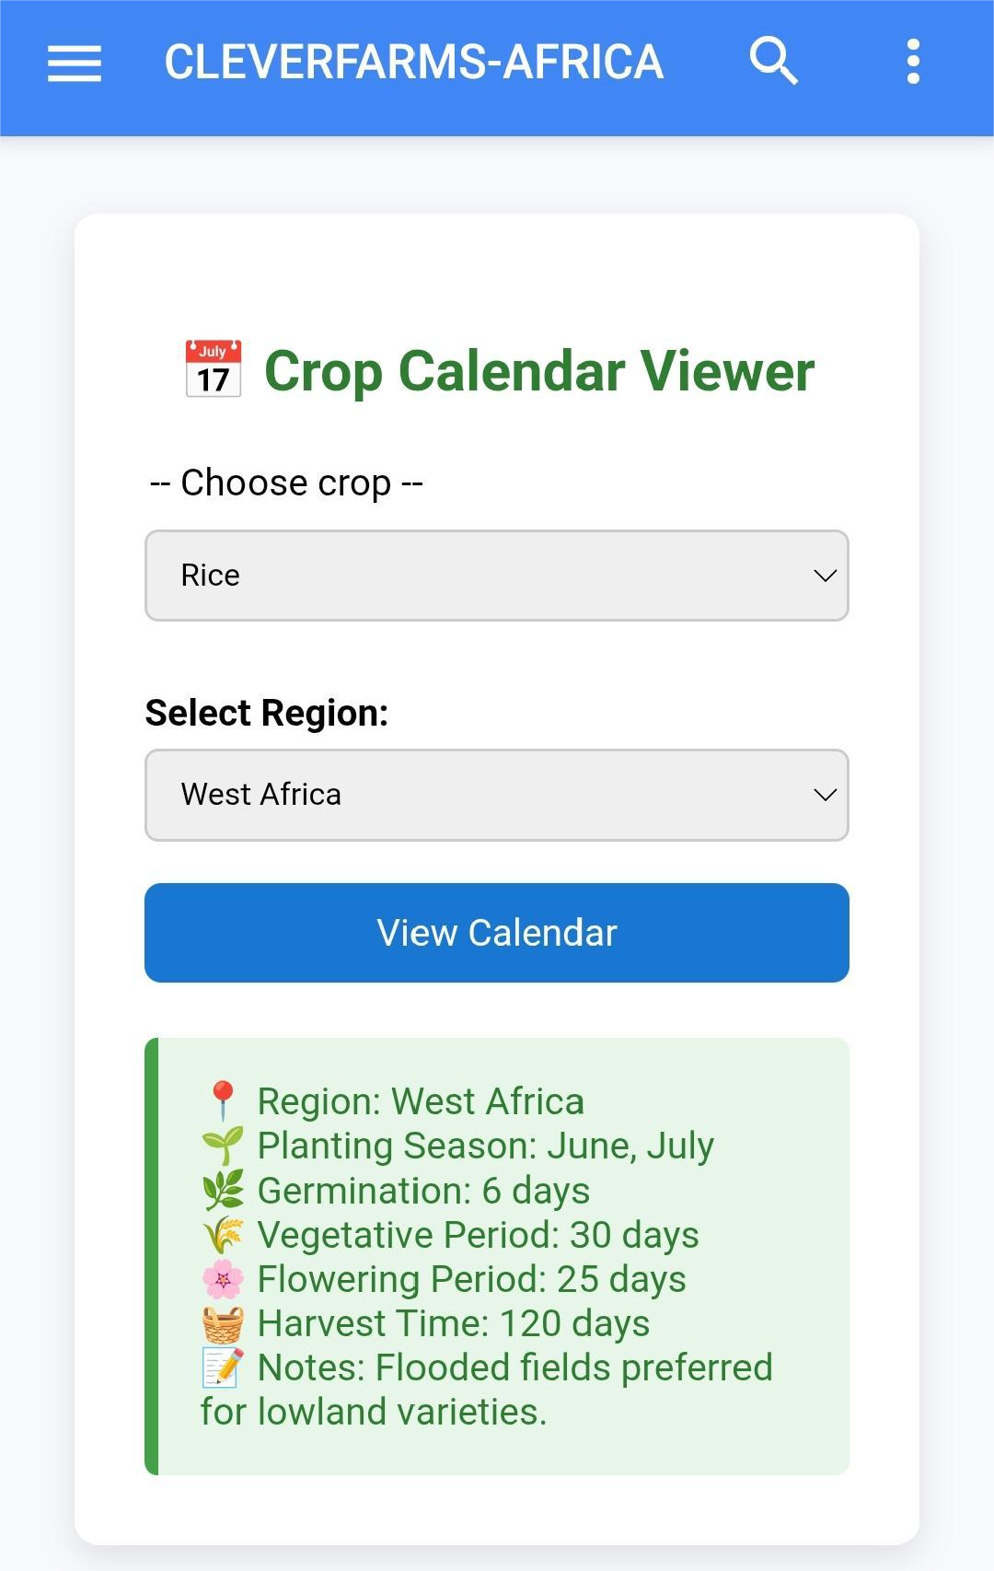The height and width of the screenshot is (1571, 994).
Task: Open the three-dot overflow menu
Action: [x=912, y=60]
